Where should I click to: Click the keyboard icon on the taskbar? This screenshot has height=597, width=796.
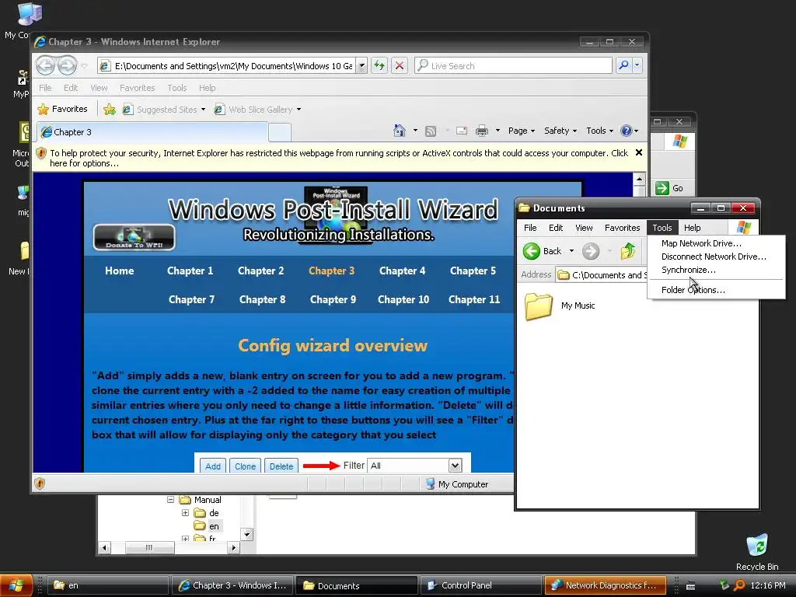point(691,586)
